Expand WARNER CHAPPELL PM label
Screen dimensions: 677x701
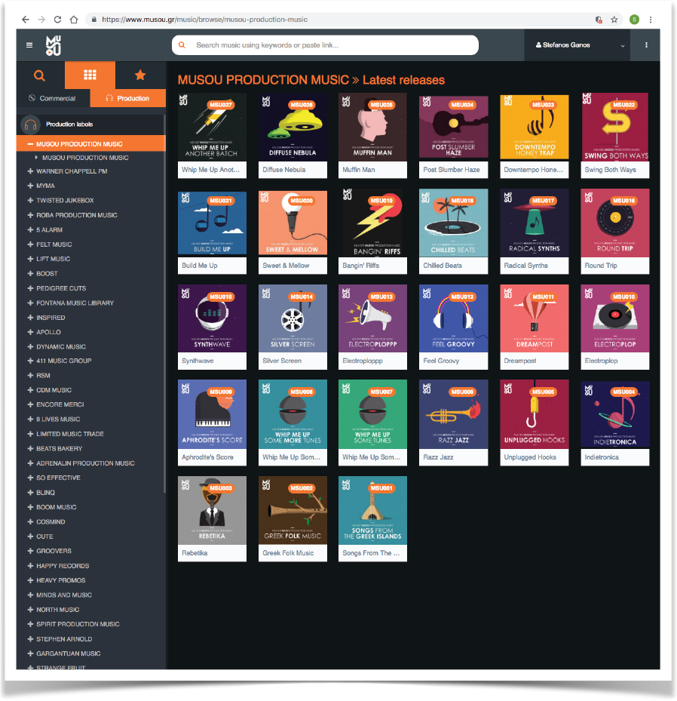point(30,171)
